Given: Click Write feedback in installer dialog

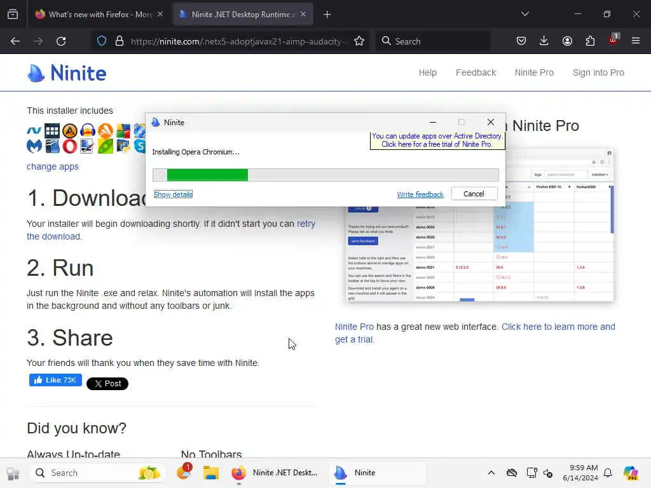Looking at the screenshot, I should [x=420, y=194].
